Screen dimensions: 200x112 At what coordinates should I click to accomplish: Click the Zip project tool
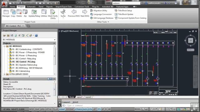tap(25, 13)
